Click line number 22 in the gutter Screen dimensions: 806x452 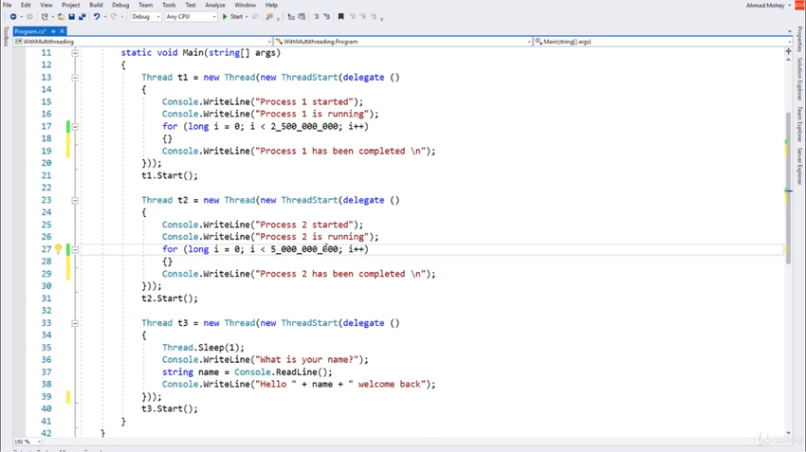[x=46, y=188]
